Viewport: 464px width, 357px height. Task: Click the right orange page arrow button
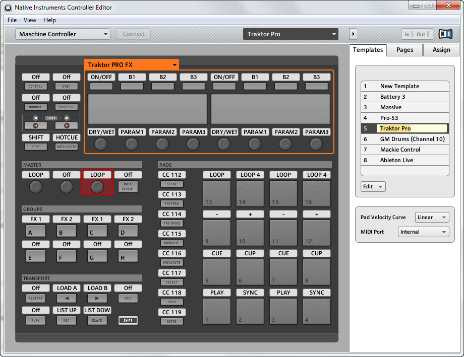click(66, 125)
